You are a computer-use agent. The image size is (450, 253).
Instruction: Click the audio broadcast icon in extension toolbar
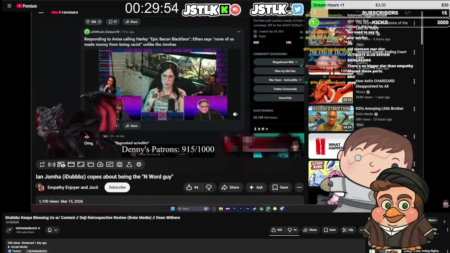52,164
